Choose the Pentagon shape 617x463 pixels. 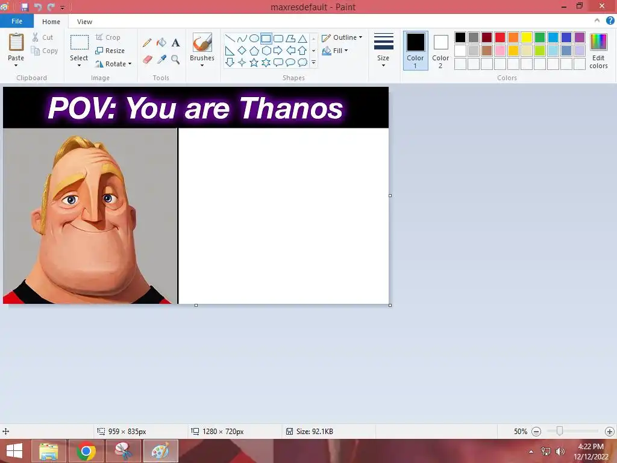pos(254,51)
